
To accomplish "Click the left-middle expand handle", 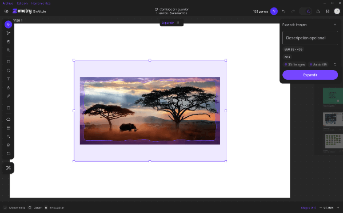I will (74, 110).
